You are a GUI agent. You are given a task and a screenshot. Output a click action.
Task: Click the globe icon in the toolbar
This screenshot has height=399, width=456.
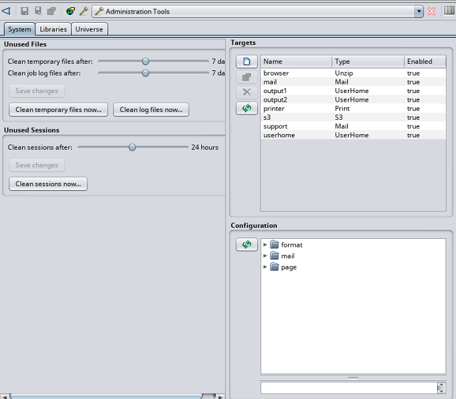click(x=70, y=11)
